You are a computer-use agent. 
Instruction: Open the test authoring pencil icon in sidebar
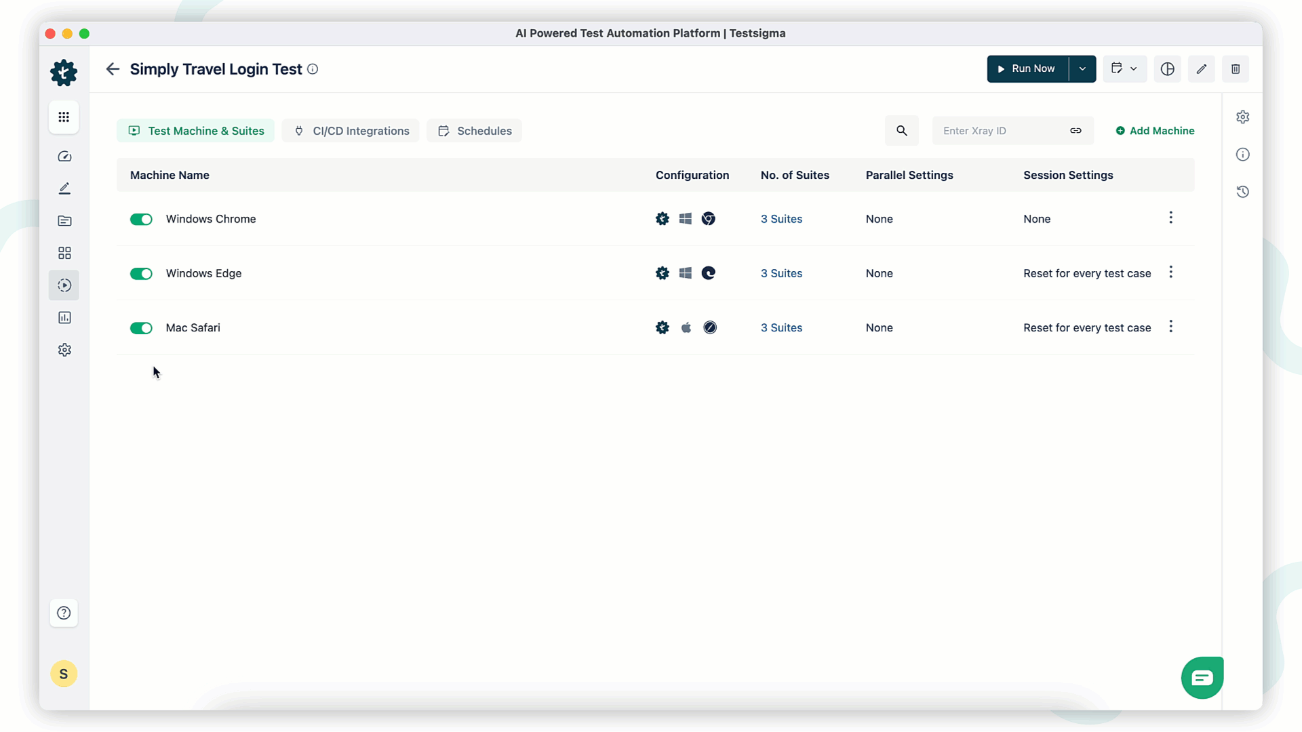point(64,188)
